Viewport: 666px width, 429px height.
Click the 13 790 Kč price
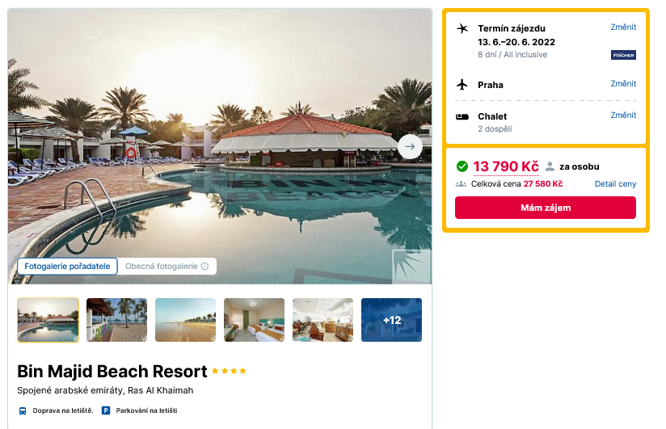[506, 166]
